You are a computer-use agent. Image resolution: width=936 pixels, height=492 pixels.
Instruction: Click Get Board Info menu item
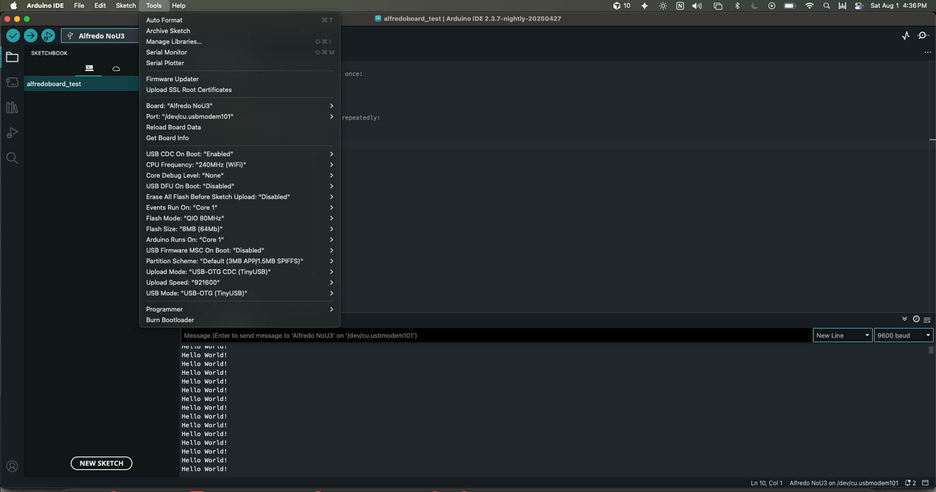coord(240,138)
